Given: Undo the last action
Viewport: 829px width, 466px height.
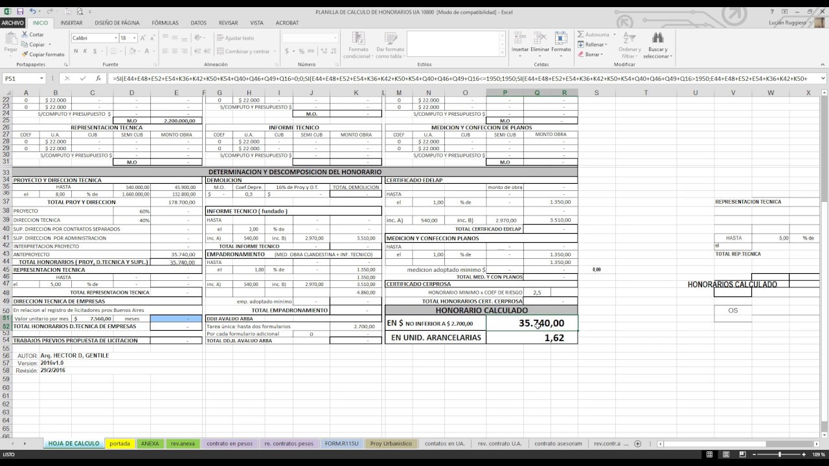Looking at the screenshot, I should (32, 12).
